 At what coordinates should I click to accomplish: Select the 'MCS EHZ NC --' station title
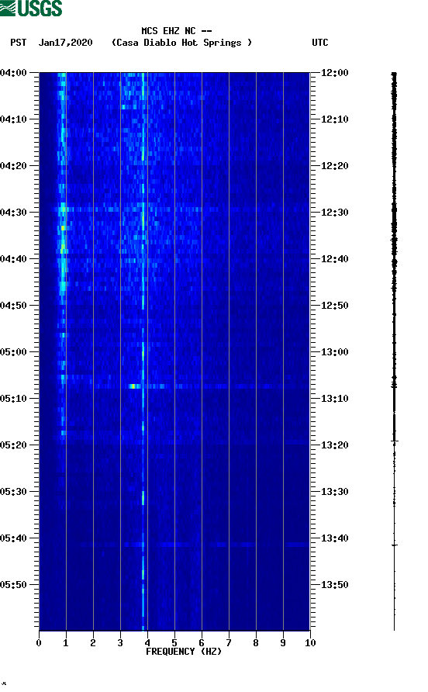click(x=177, y=31)
